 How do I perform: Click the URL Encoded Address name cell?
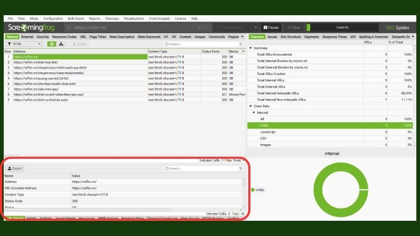click(37, 188)
